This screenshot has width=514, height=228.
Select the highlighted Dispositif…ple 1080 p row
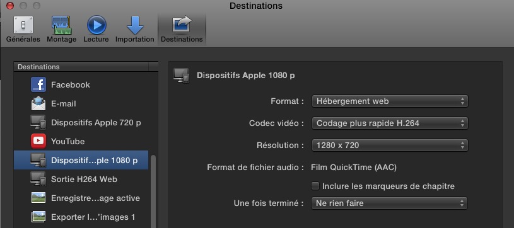[x=81, y=160]
